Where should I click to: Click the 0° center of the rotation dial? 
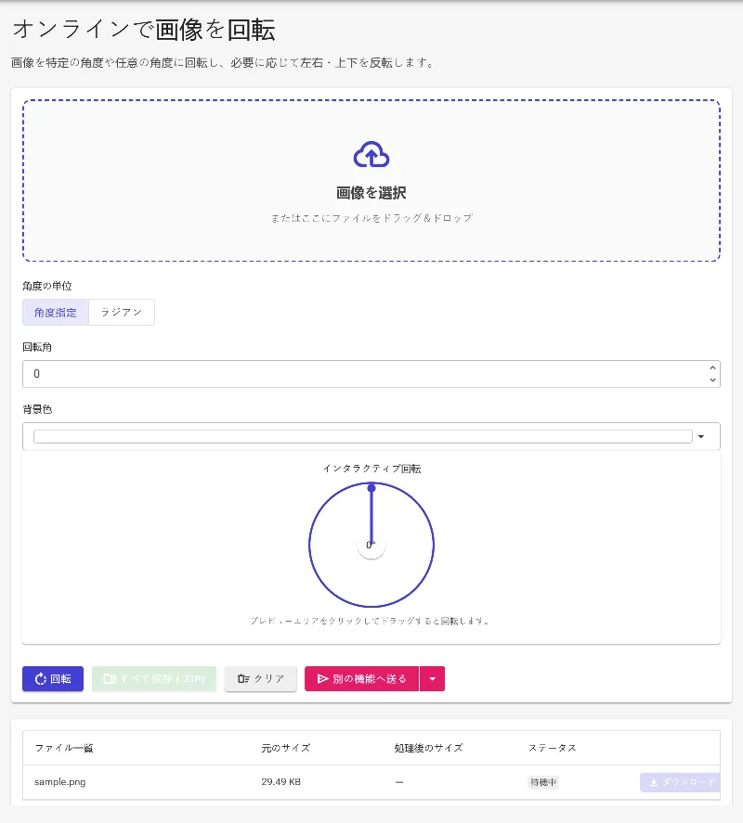click(371, 546)
